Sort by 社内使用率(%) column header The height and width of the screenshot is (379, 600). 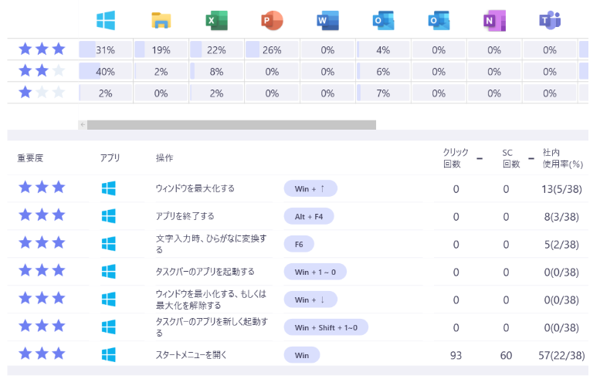pyautogui.click(x=562, y=157)
